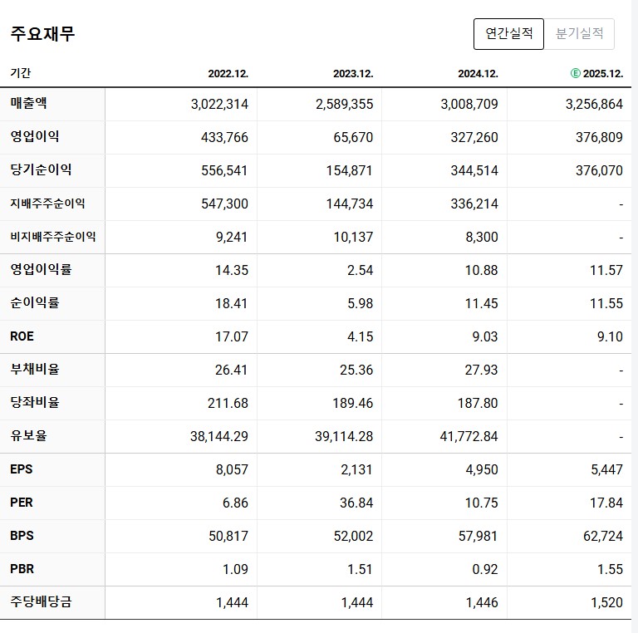The image size is (638, 633).
Task: Click ROE value 9.03
Action: (x=485, y=336)
